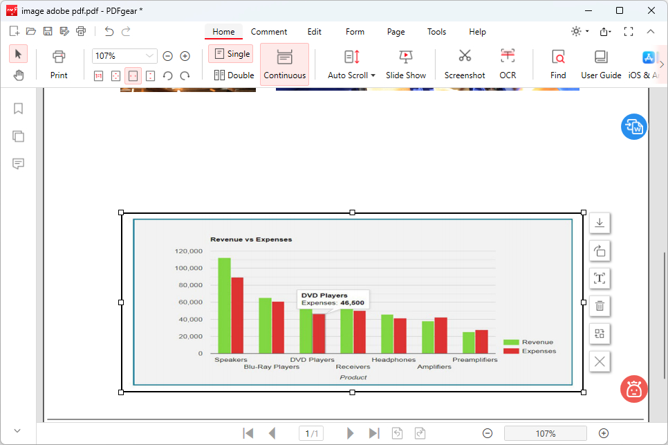Click the small printer icon in the quick toolbar
This screenshot has width=668, height=445.
click(x=81, y=31)
